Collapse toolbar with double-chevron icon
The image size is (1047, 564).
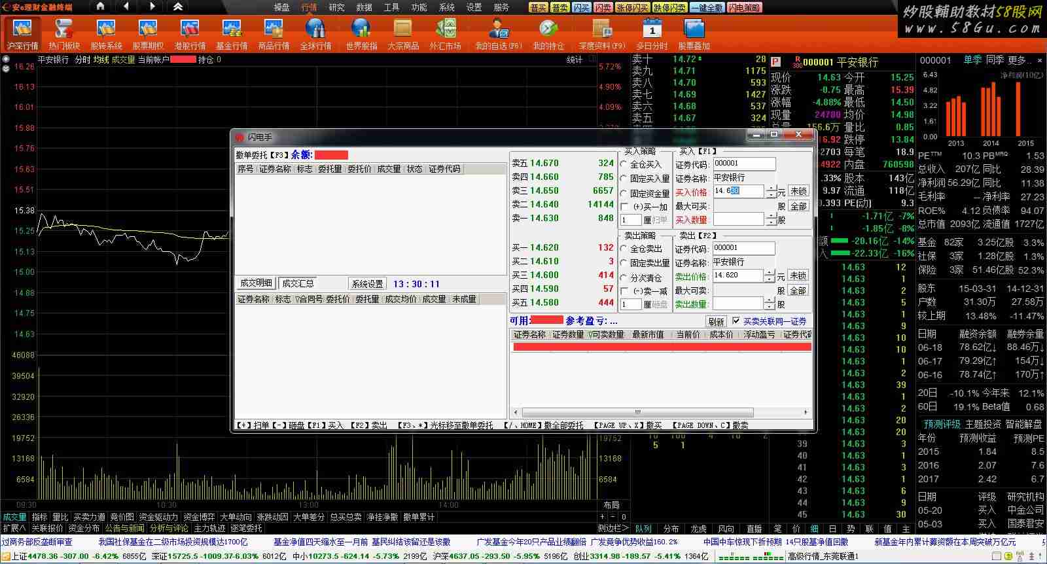(x=178, y=7)
